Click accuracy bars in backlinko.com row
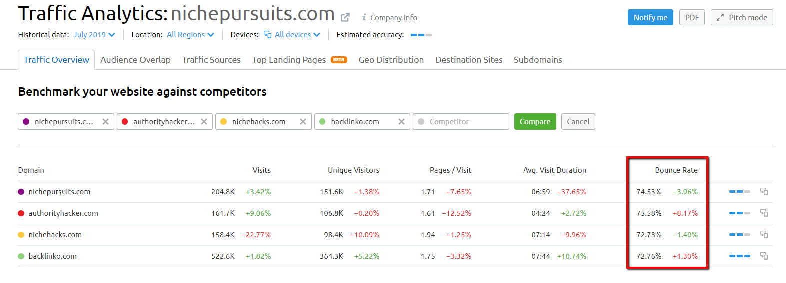Screen dimensions: 786x283 tap(739, 256)
